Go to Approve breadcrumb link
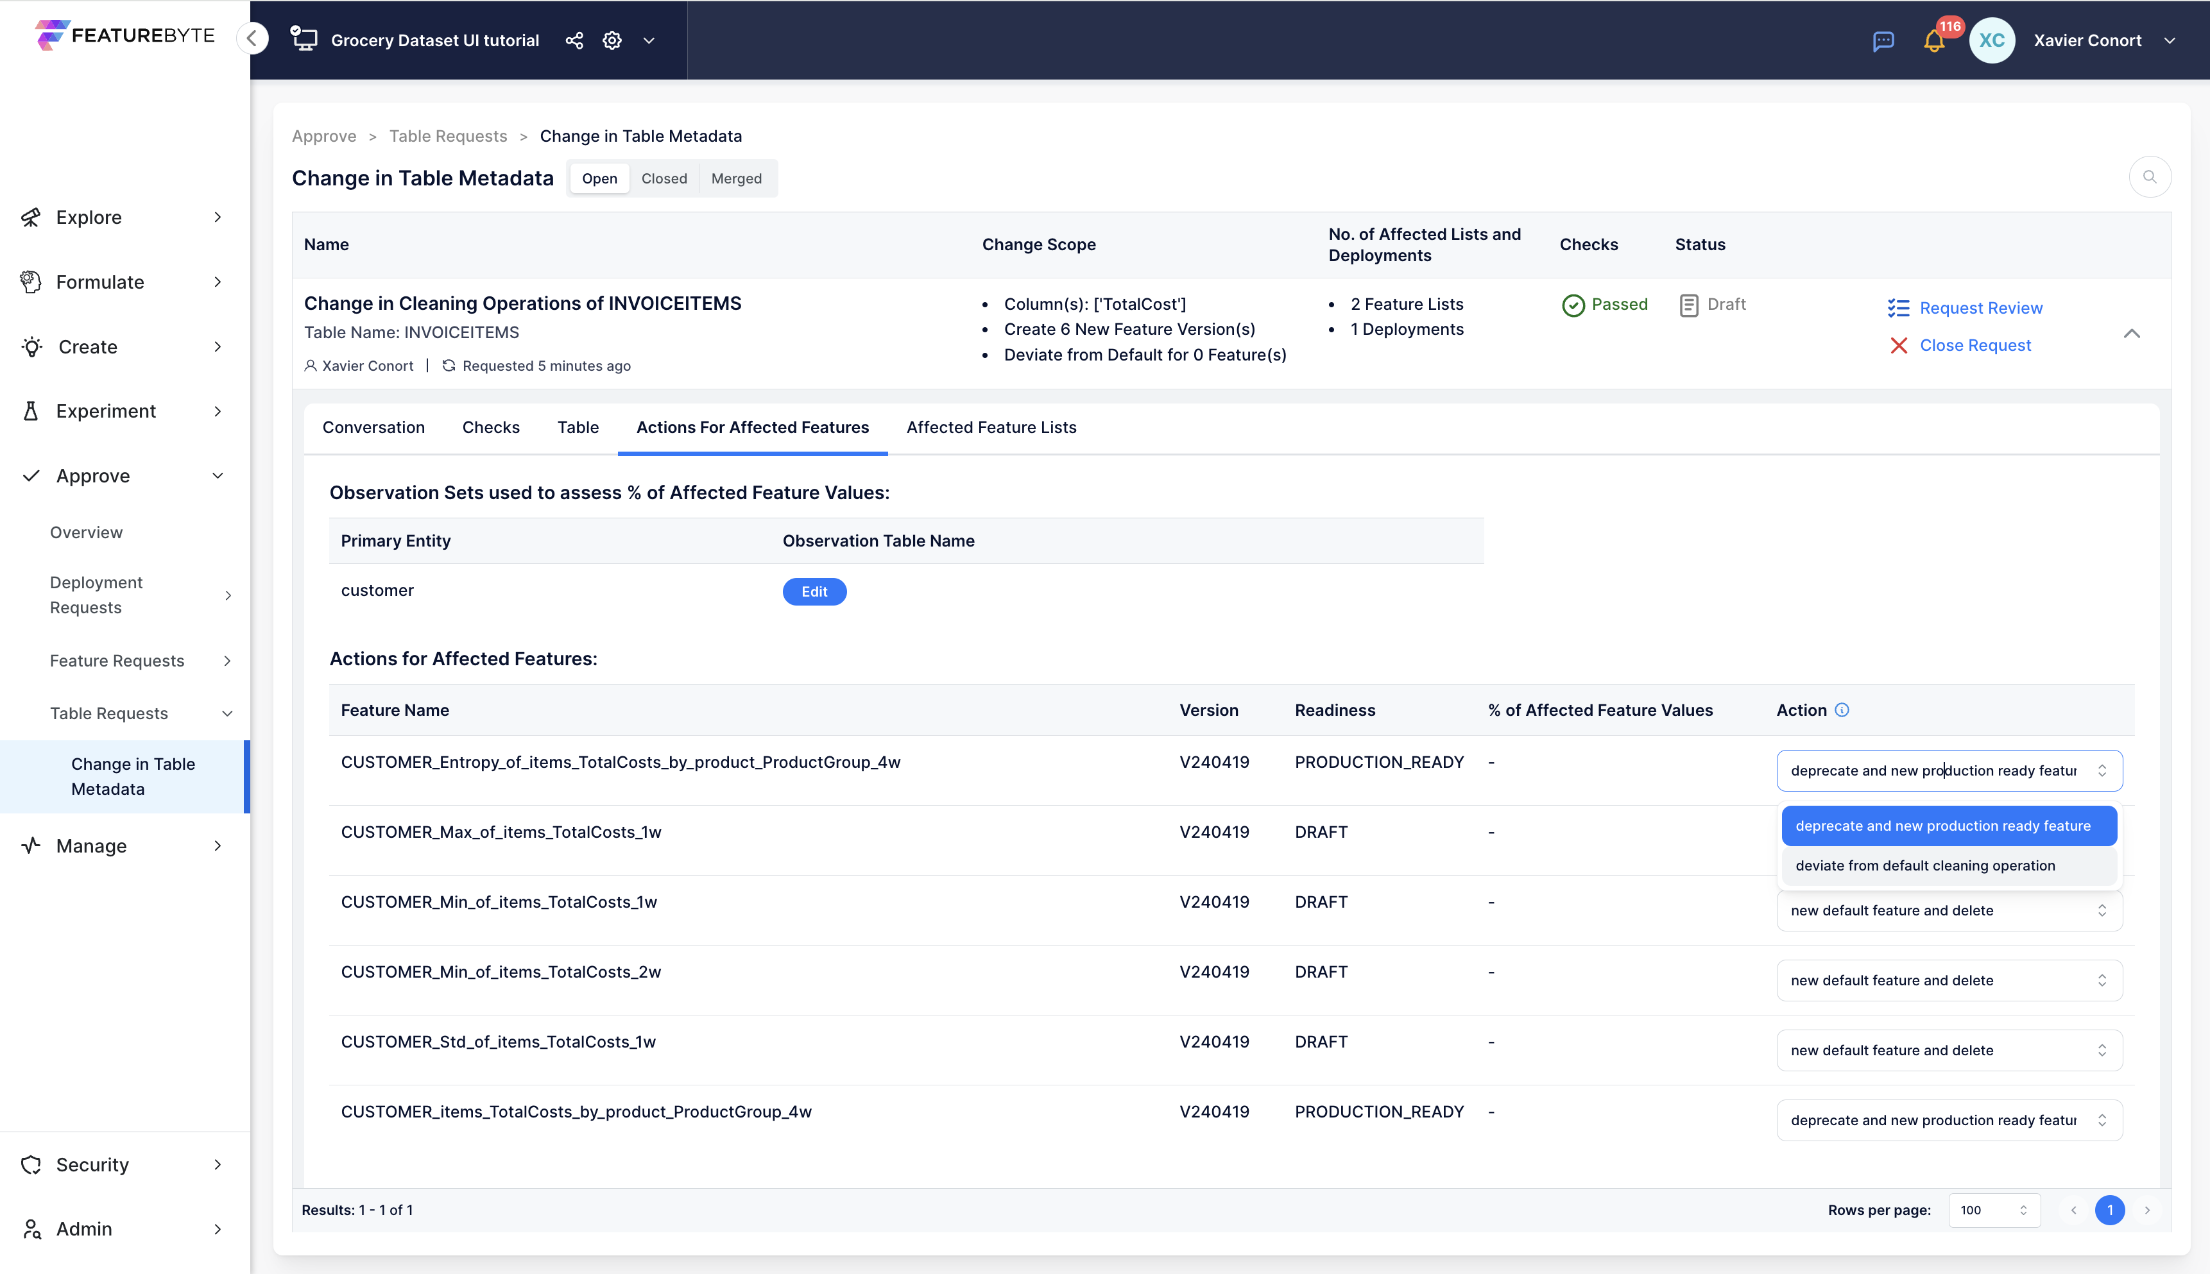The height and width of the screenshot is (1274, 2210). click(x=324, y=135)
